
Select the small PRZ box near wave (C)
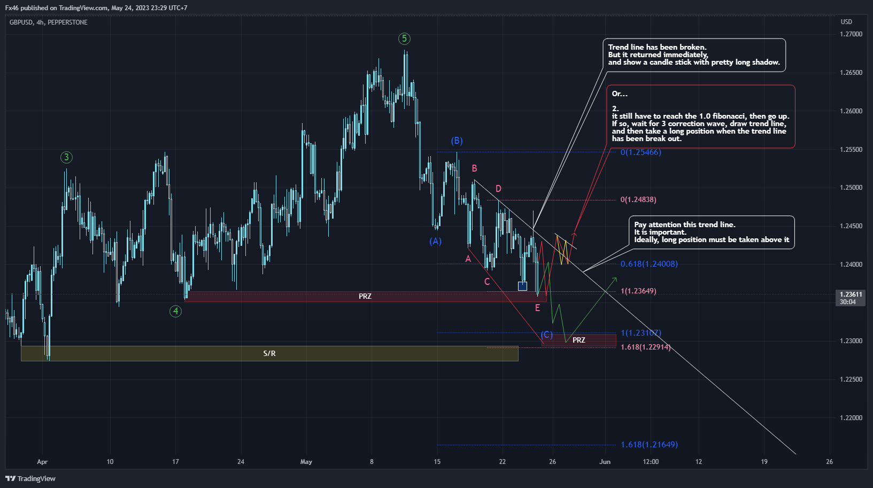(579, 340)
